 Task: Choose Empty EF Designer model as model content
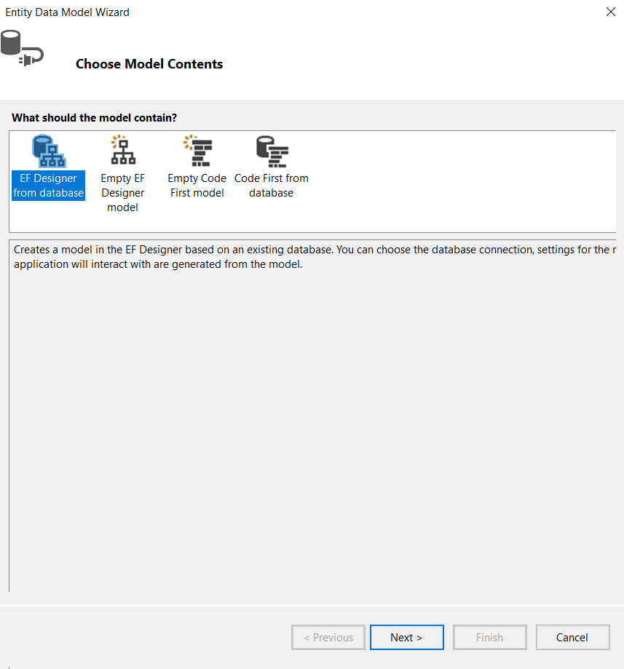point(122,167)
